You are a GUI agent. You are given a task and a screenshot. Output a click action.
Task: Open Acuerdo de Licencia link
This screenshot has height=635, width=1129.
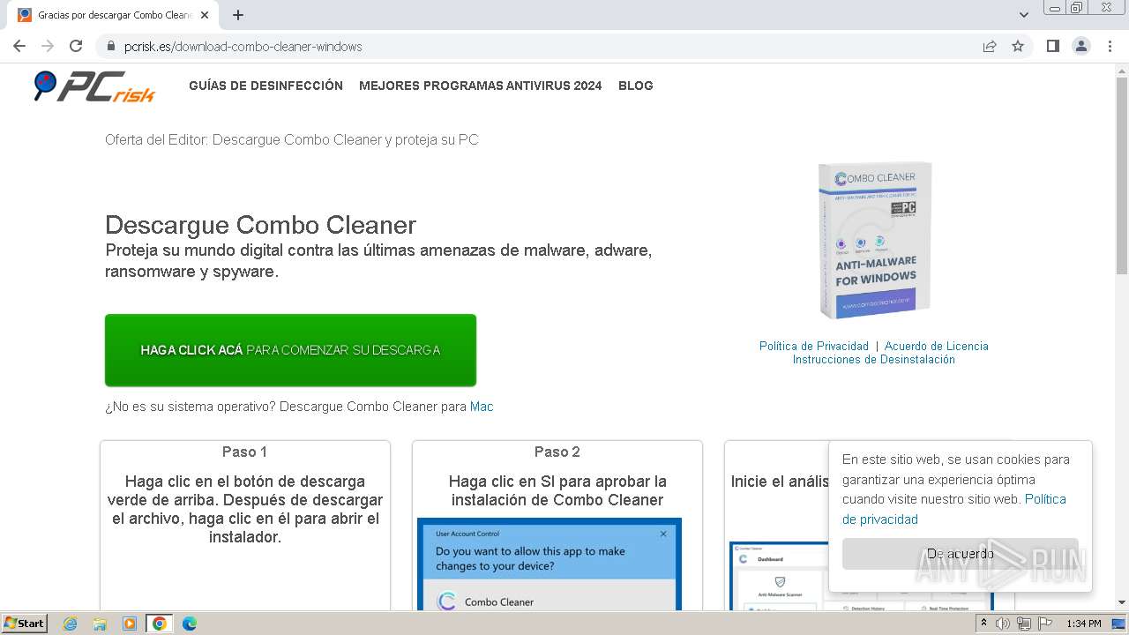pos(936,347)
